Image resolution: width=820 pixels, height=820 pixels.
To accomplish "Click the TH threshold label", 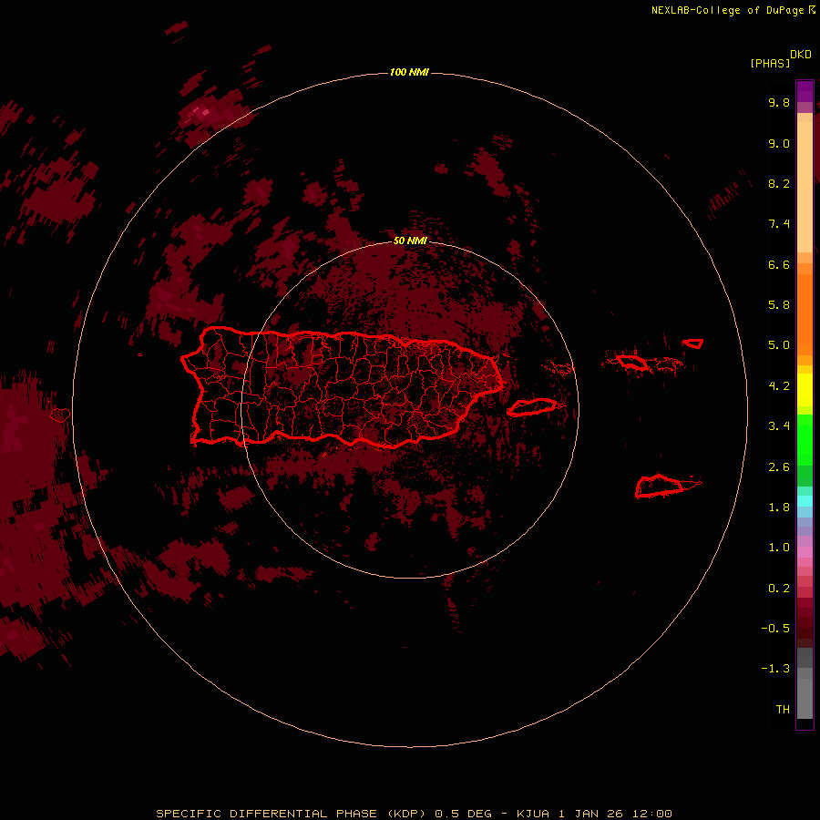I will coord(783,710).
